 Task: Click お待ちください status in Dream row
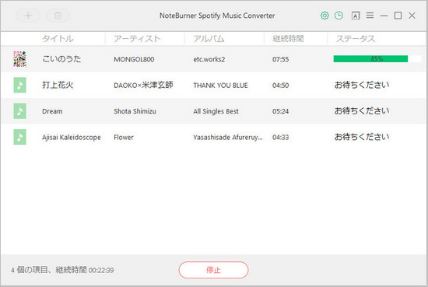pos(362,111)
